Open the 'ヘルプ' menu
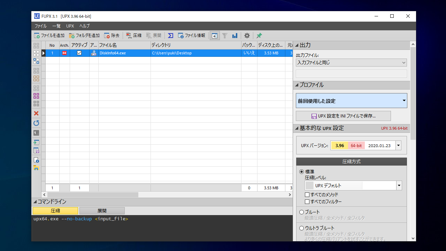This screenshot has width=446, height=251. (x=84, y=26)
